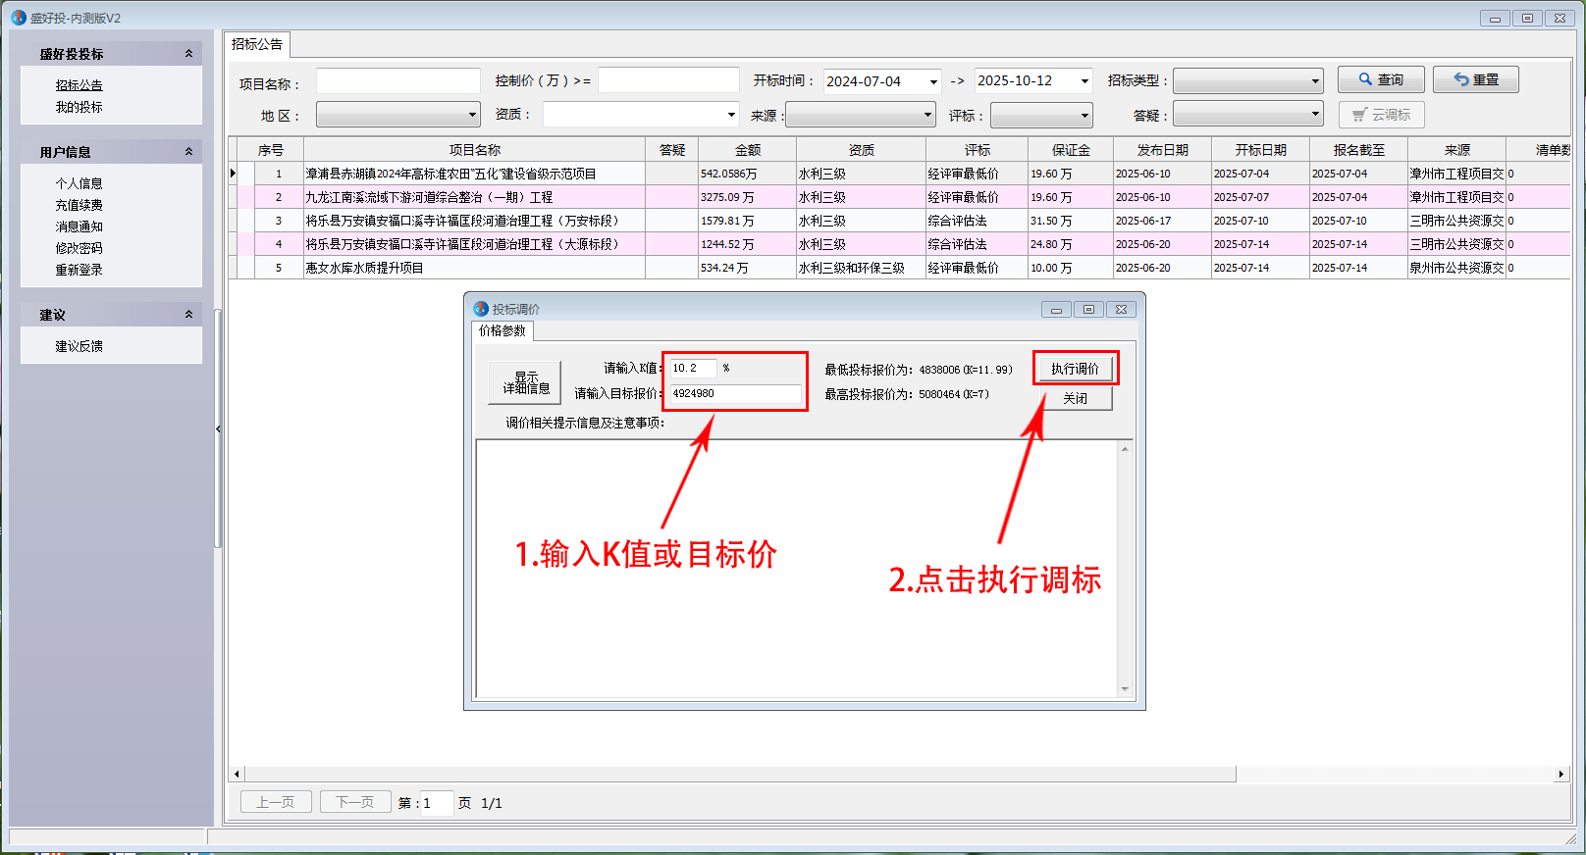Collapse the 建议 sidebar section

point(188,315)
